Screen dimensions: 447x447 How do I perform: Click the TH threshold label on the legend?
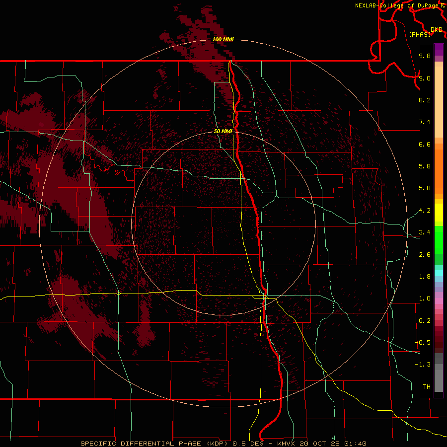427,387
